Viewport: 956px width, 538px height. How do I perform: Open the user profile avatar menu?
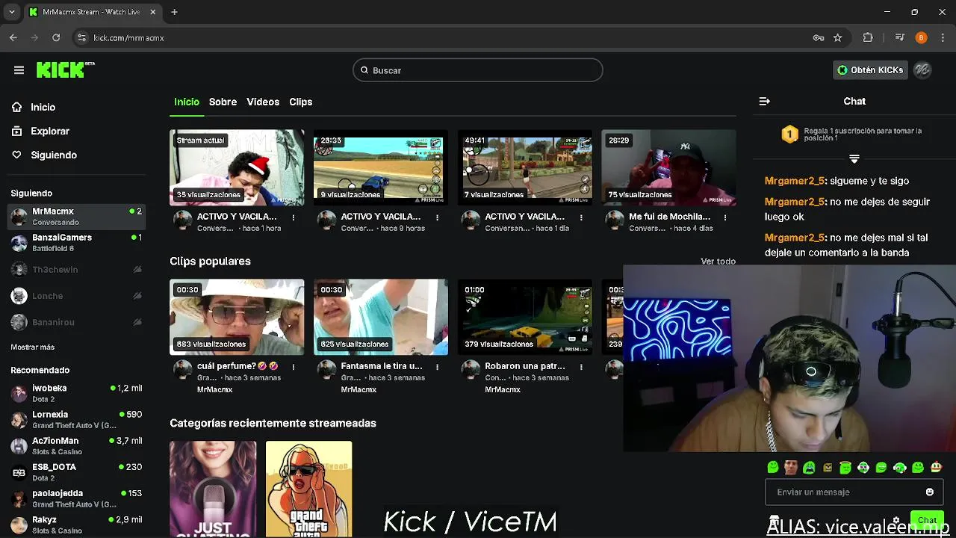pos(922,69)
